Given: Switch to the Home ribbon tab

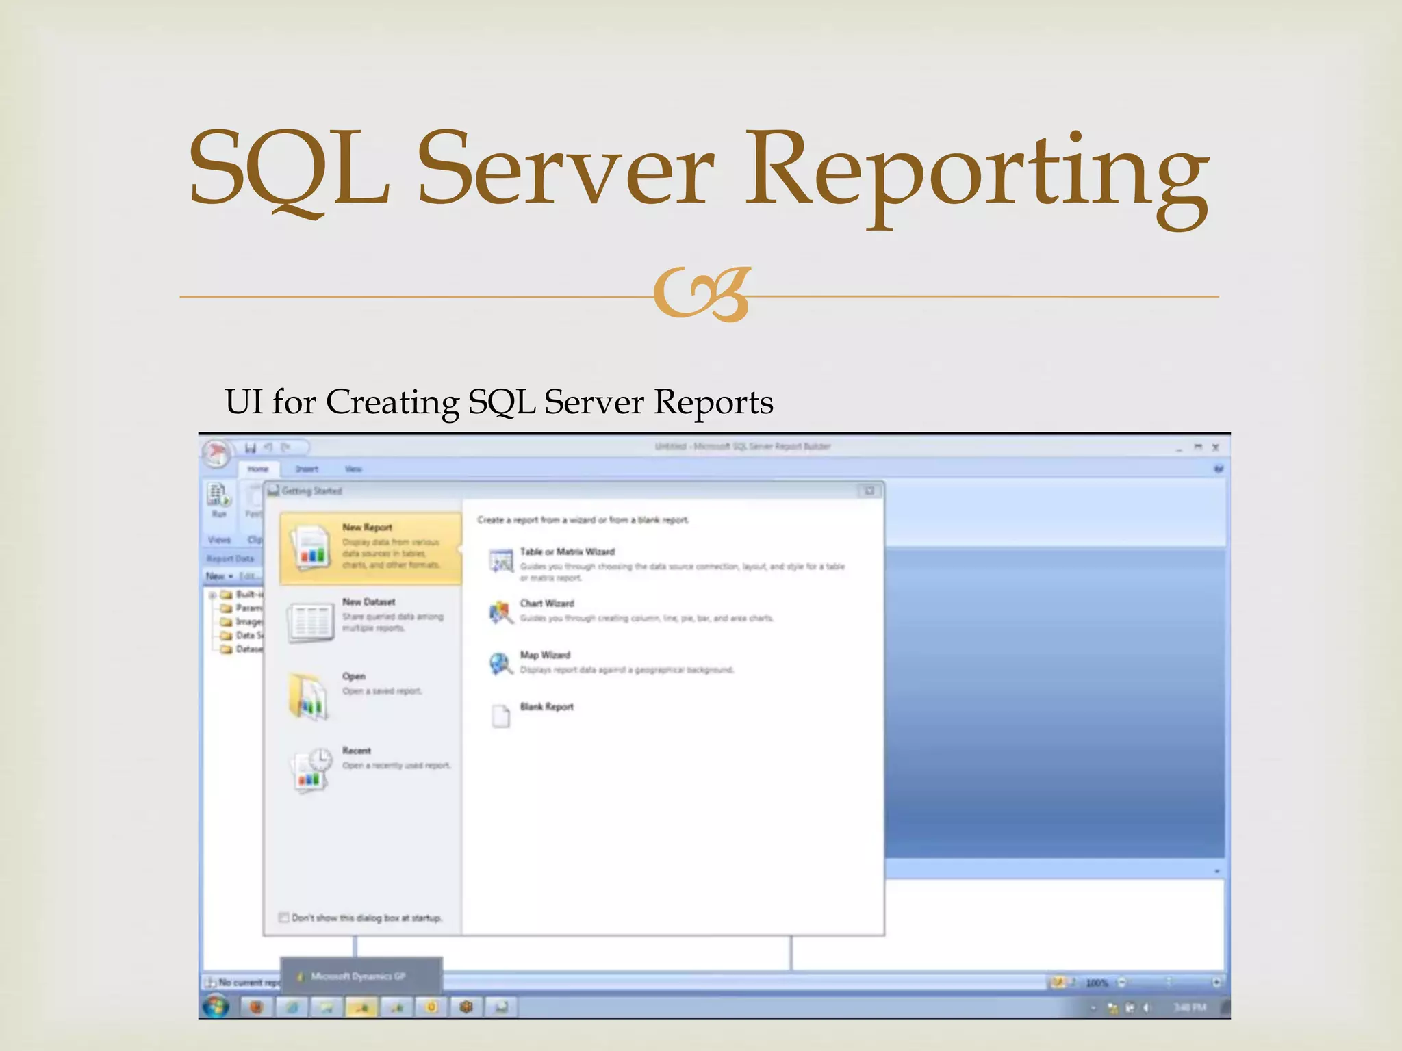Looking at the screenshot, I should [x=258, y=469].
